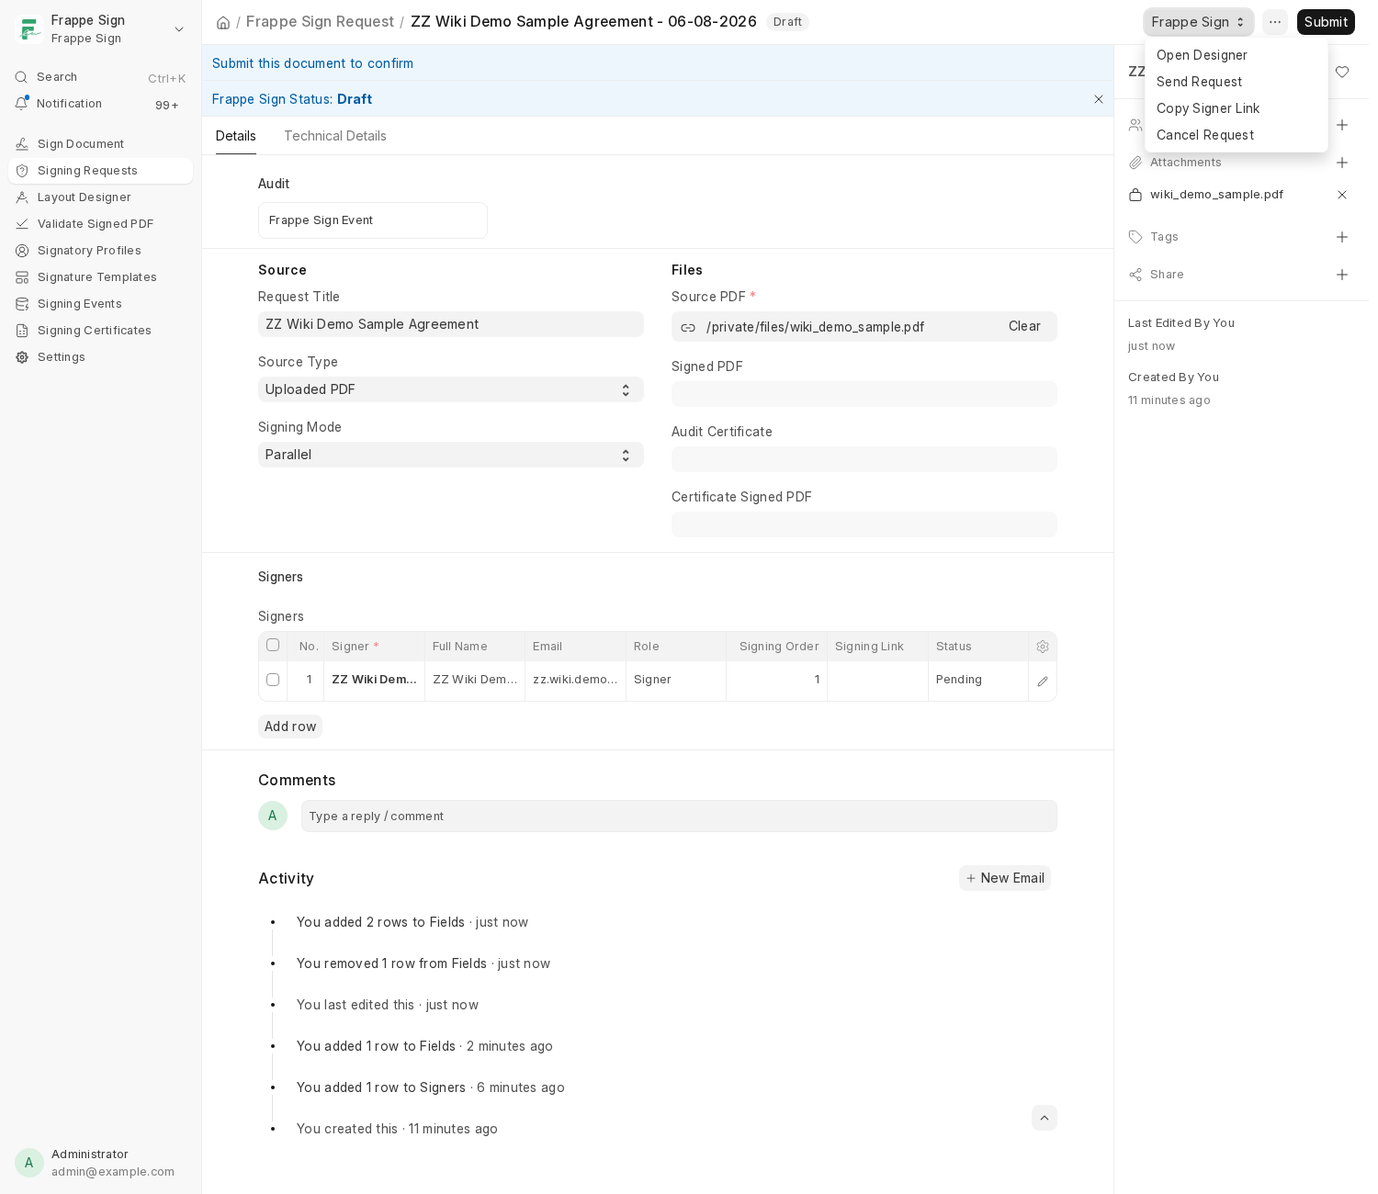Open Signatory Profiles in sidebar
The image size is (1378, 1194).
tap(100, 251)
